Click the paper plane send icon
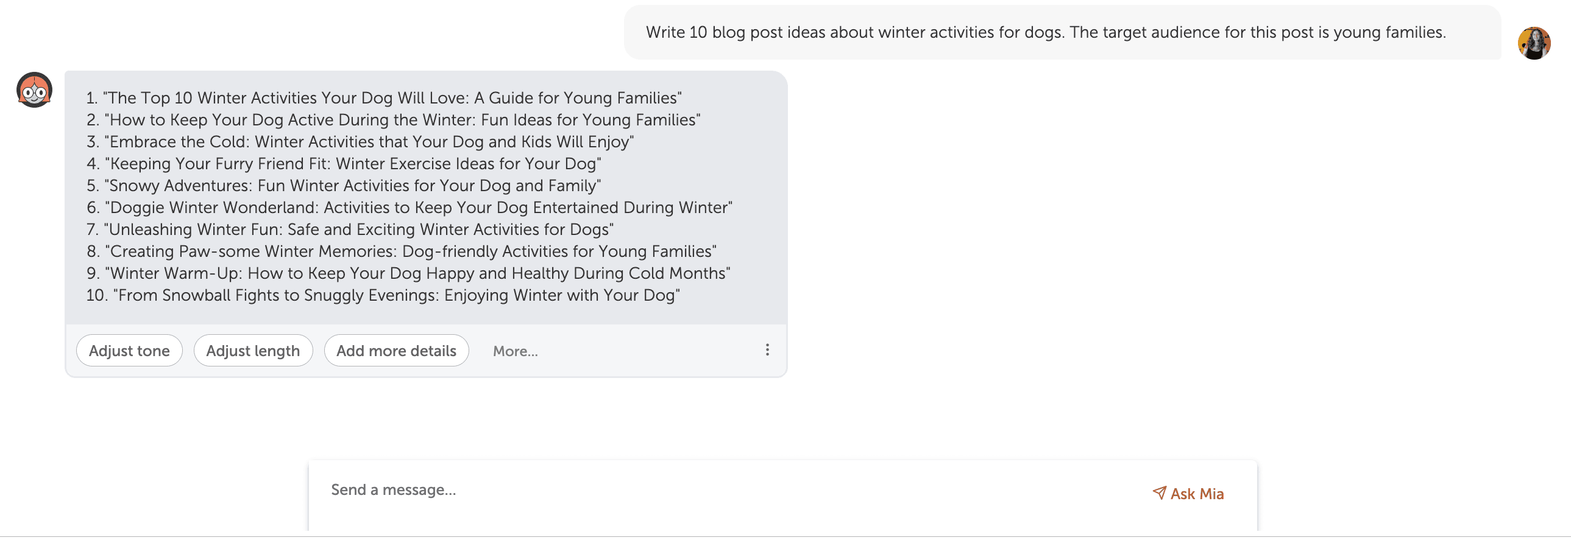This screenshot has width=1571, height=543. [1159, 493]
